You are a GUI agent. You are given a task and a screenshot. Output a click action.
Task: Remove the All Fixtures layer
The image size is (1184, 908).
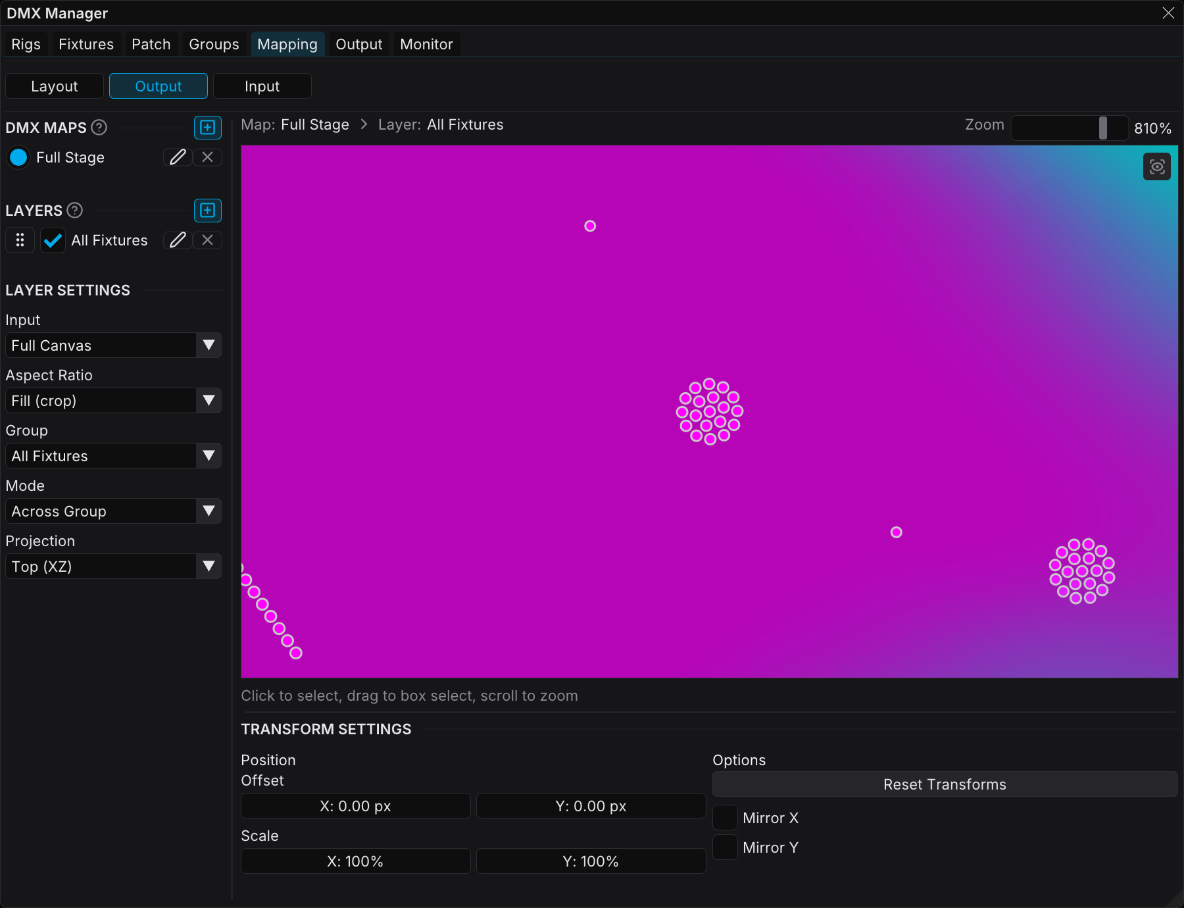click(x=207, y=240)
